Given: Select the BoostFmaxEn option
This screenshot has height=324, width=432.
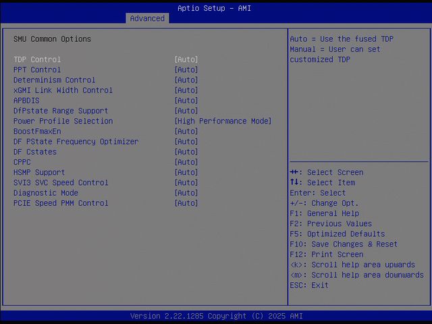Looking at the screenshot, I should point(37,132).
